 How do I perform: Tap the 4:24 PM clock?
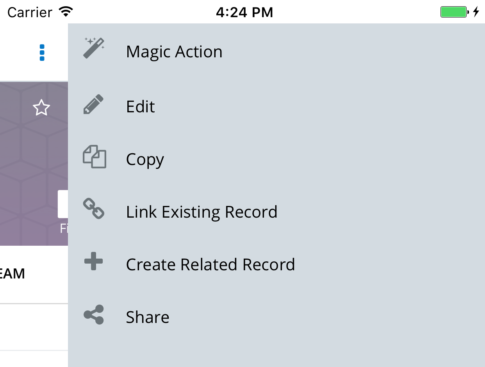point(244,12)
